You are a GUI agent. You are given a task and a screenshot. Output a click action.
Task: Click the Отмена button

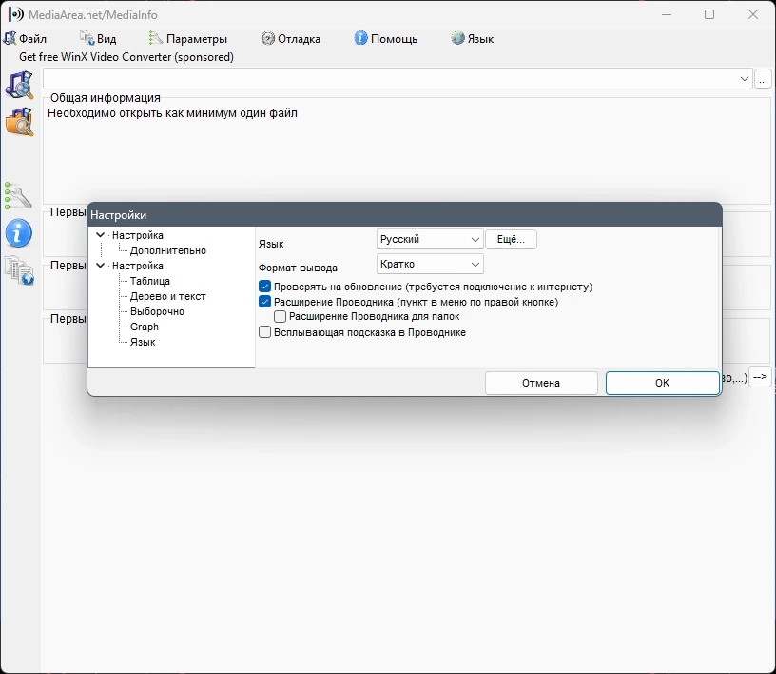(541, 383)
